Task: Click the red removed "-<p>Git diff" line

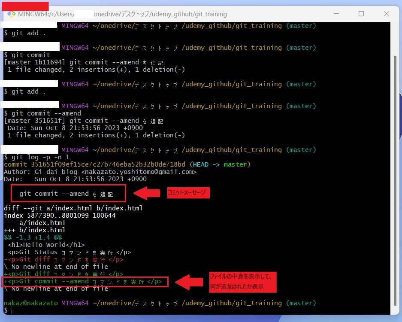Action: [x=63, y=259]
